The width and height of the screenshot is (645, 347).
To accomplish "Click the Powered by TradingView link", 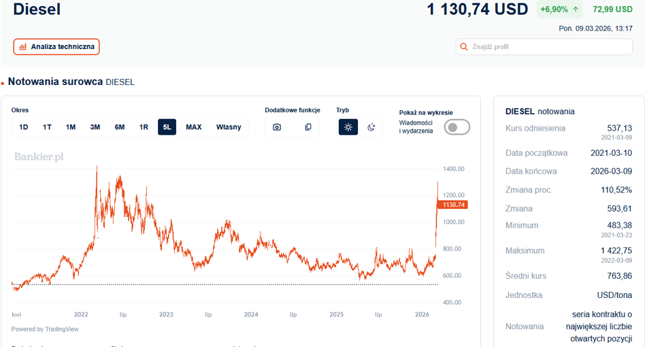I will 45,329.
